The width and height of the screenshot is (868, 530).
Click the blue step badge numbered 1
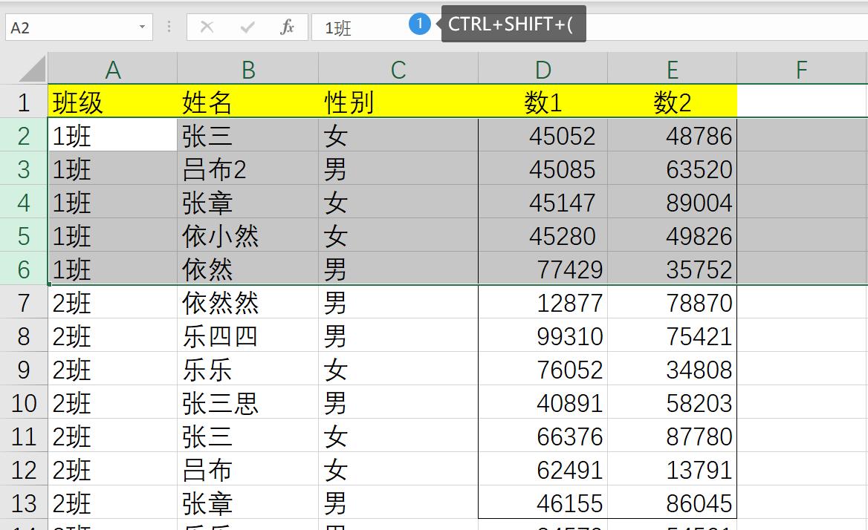(420, 24)
